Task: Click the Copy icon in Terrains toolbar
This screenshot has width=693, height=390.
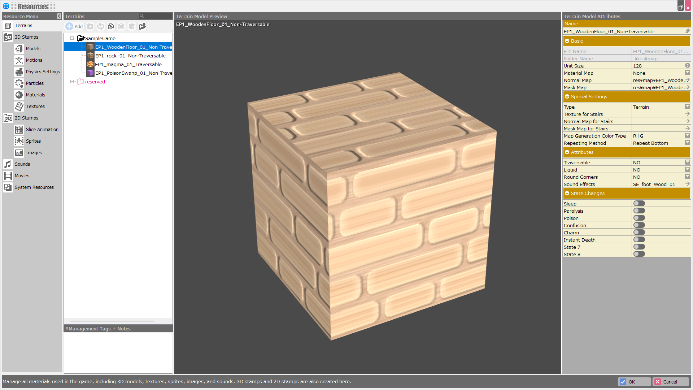Action: point(111,26)
